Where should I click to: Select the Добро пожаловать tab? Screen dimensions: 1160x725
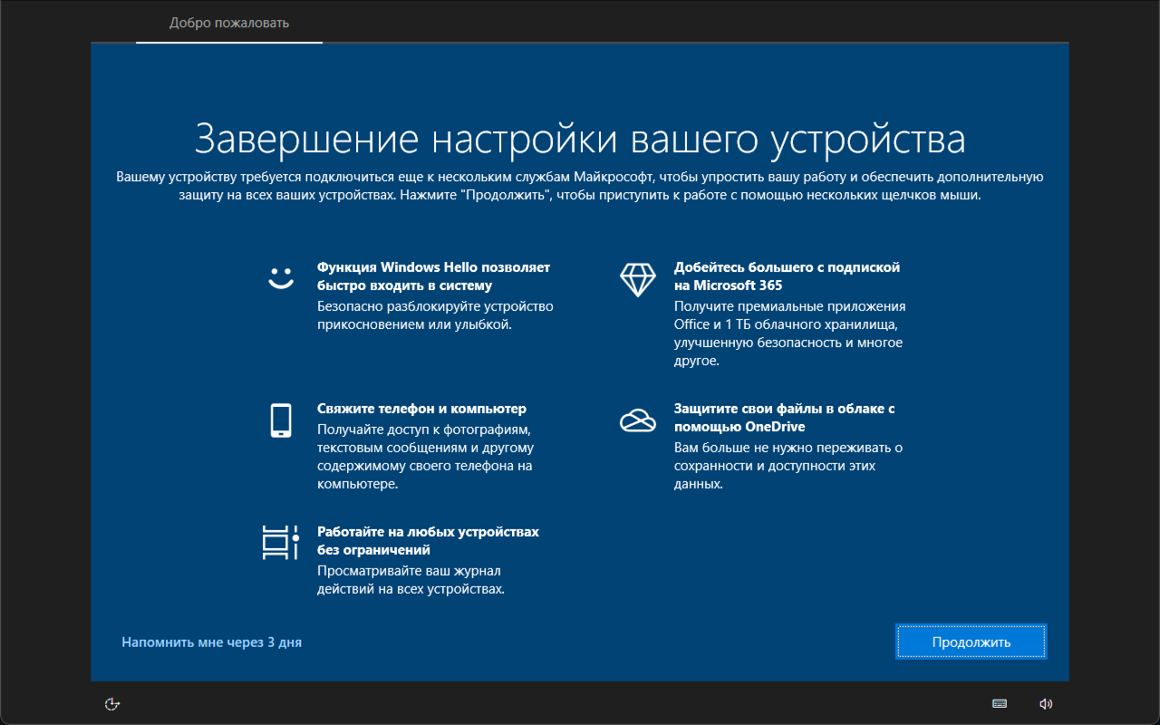coord(229,23)
